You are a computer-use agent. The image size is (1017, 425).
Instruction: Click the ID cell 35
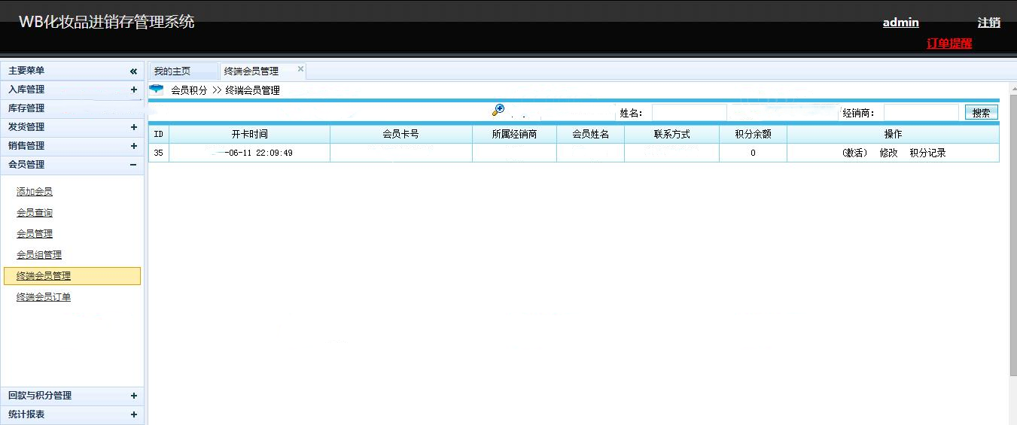click(158, 153)
